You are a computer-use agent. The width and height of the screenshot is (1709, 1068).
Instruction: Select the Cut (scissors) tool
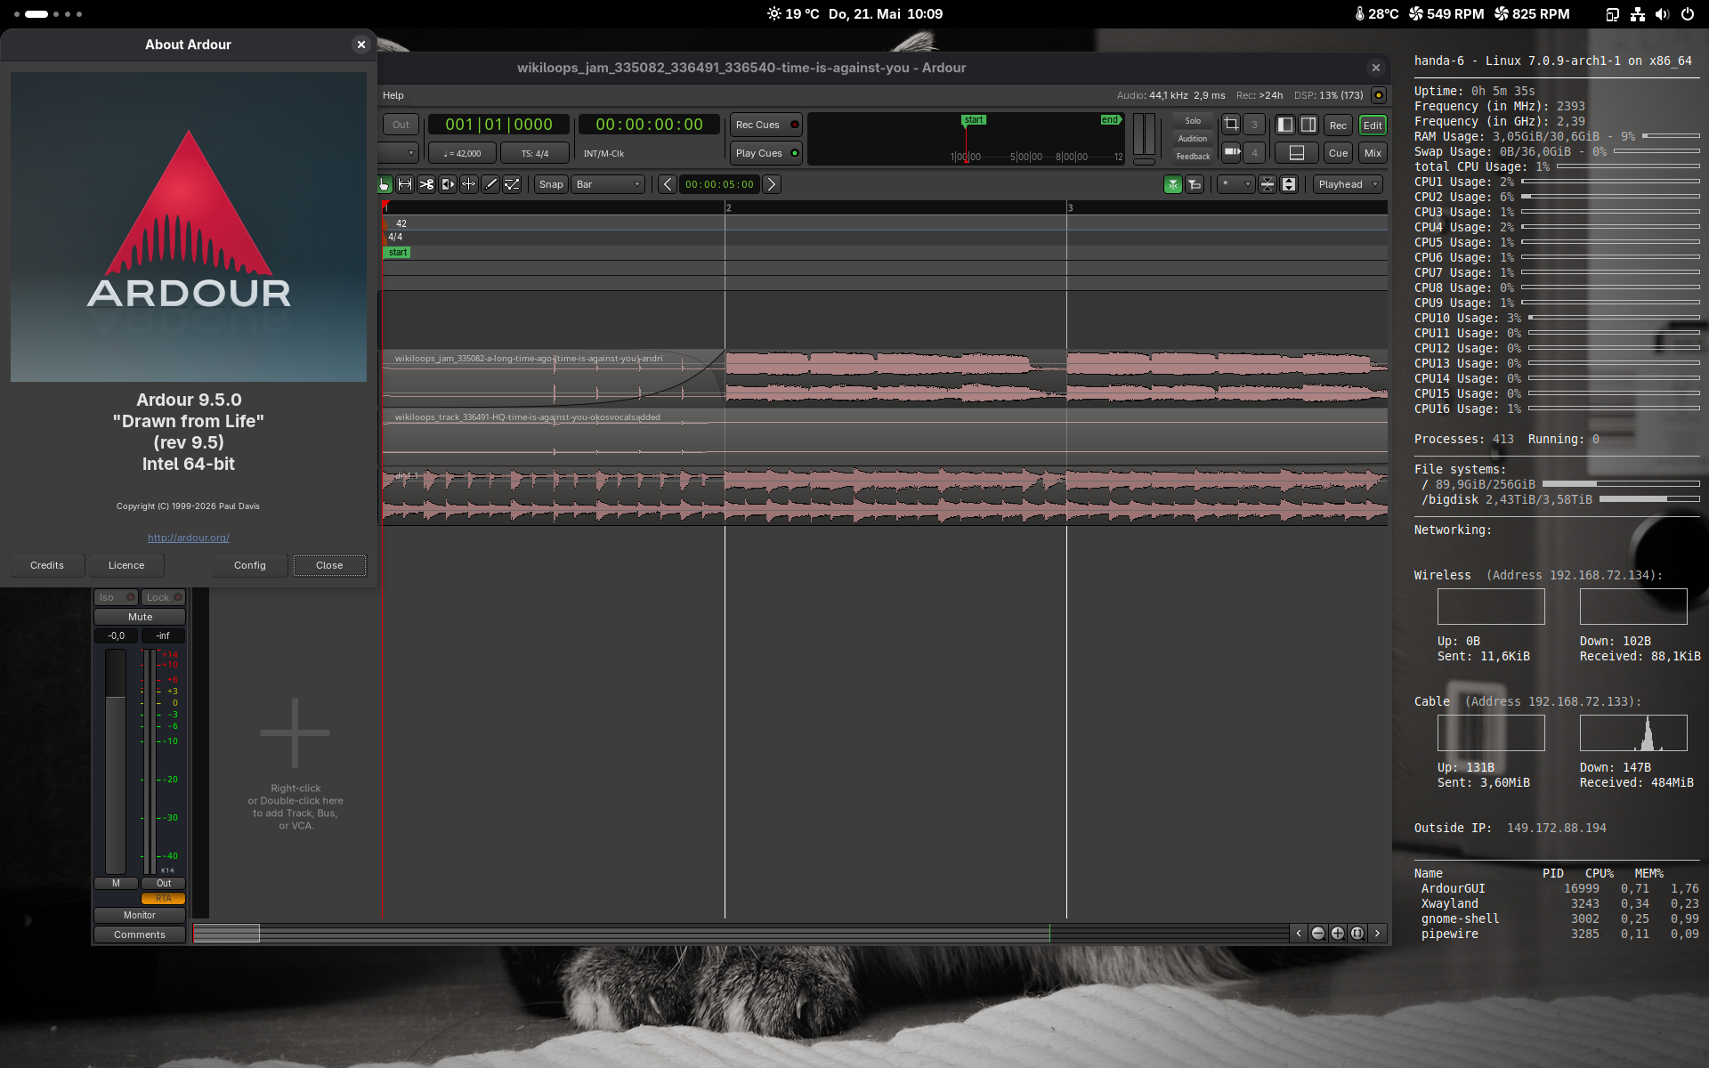[426, 184]
